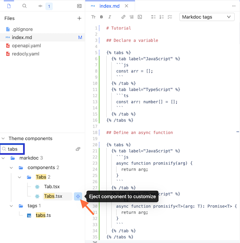Insert a block quote from toolbar
240x243 pixels.
click(132, 17)
